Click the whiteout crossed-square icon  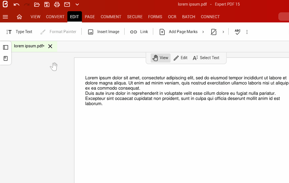[x=214, y=32]
